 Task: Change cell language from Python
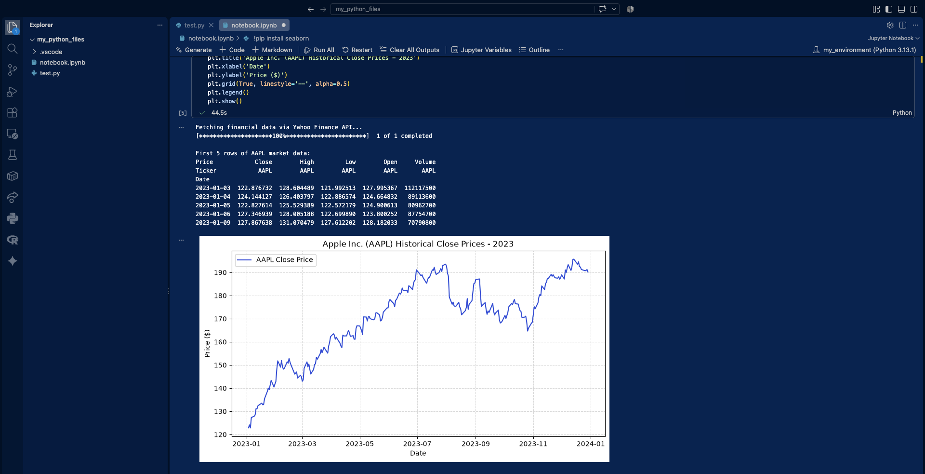pyautogui.click(x=902, y=113)
